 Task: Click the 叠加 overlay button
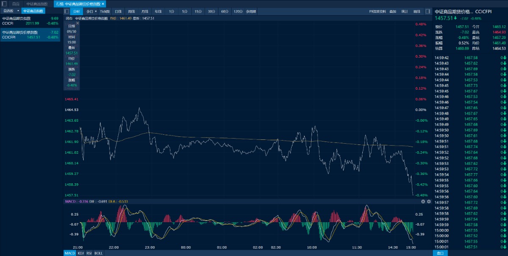393,11
